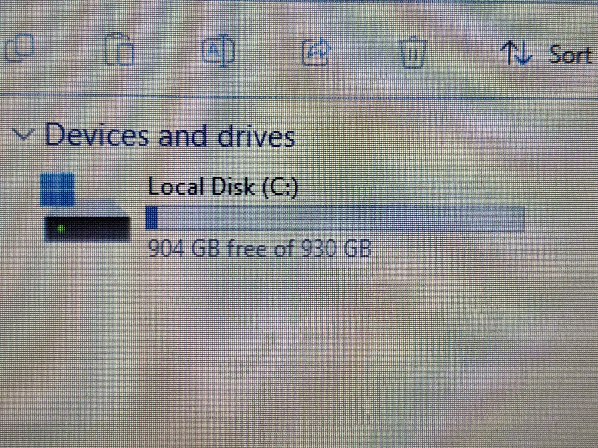Image resolution: width=598 pixels, height=448 pixels.
Task: Click the Copy icon in the toolbar
Action: click(19, 49)
